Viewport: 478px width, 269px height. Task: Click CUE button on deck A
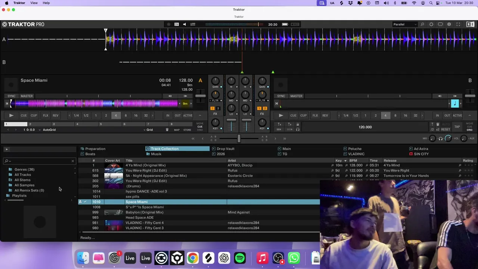pyautogui.click(x=24, y=115)
